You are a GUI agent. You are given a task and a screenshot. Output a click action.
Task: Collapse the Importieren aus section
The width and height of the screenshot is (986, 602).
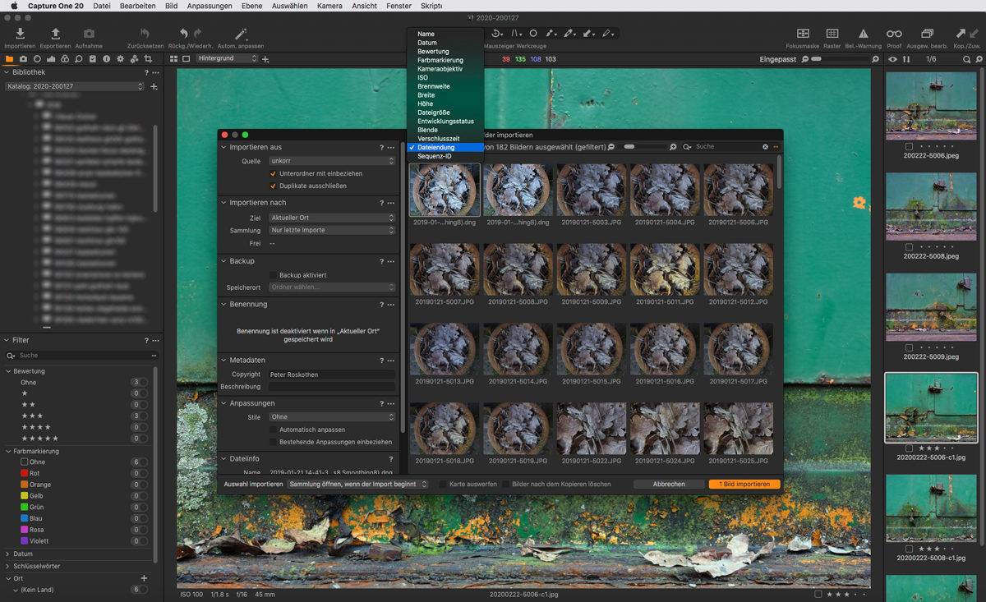[x=223, y=147]
